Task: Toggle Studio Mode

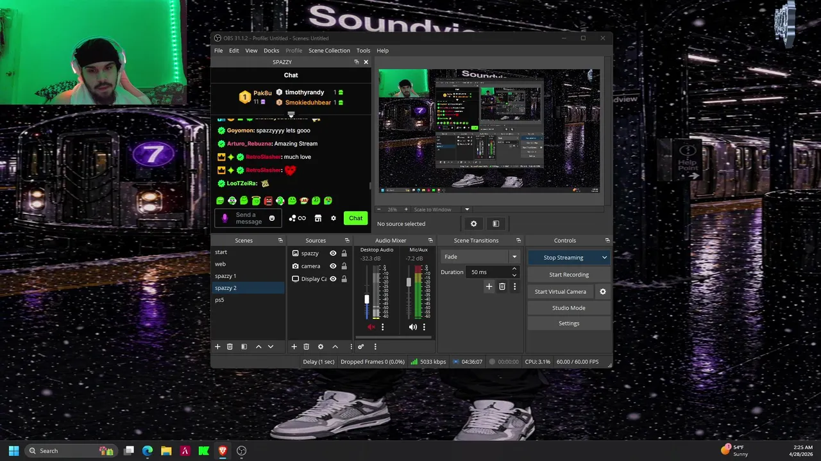Action: tap(568, 308)
